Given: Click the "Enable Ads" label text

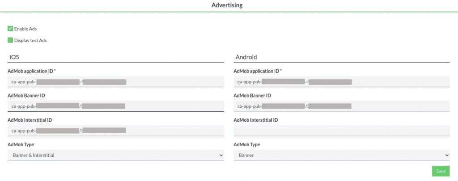Looking at the screenshot, I should (25, 29).
